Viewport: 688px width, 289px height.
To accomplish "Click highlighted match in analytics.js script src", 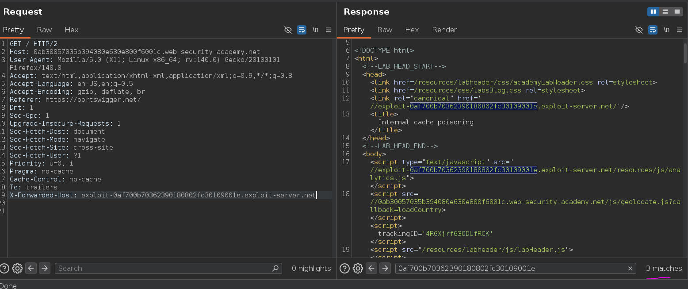I will (x=473, y=170).
